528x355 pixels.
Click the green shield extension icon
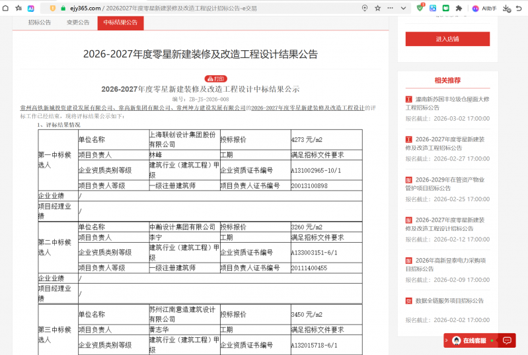(x=420, y=8)
